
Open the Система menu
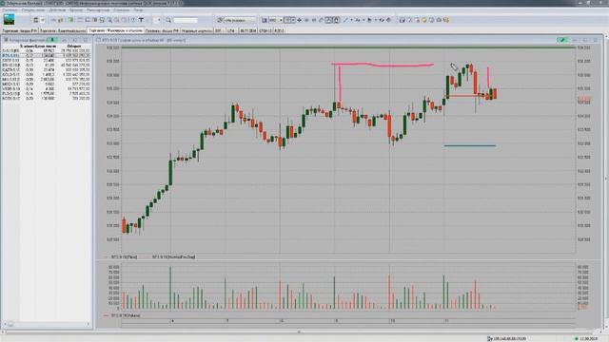coord(10,10)
